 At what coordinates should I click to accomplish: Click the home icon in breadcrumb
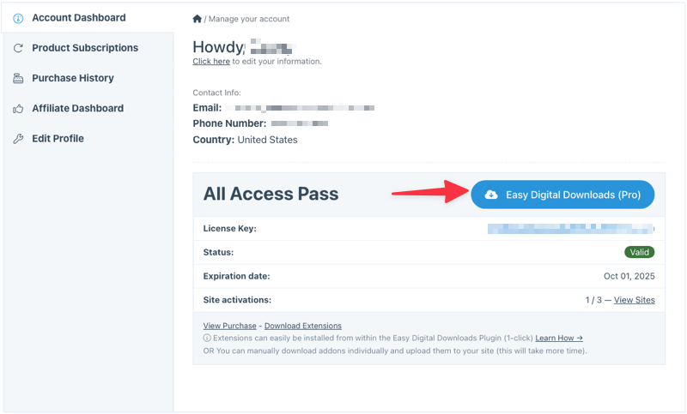coord(198,19)
